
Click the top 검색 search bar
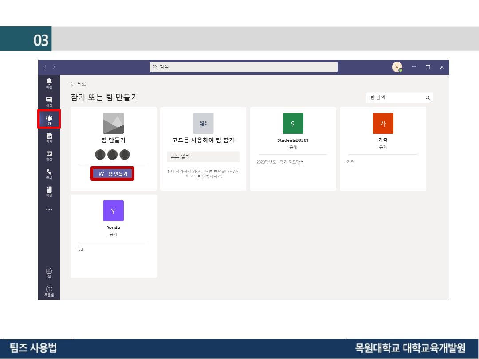pyautogui.click(x=243, y=67)
